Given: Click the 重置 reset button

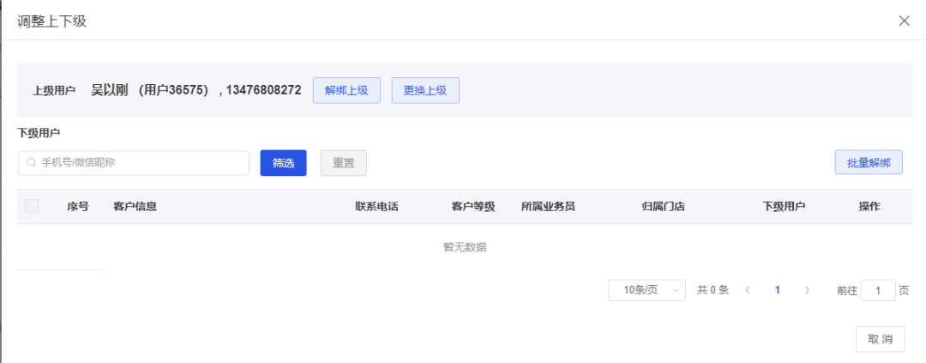Looking at the screenshot, I should pos(344,163).
